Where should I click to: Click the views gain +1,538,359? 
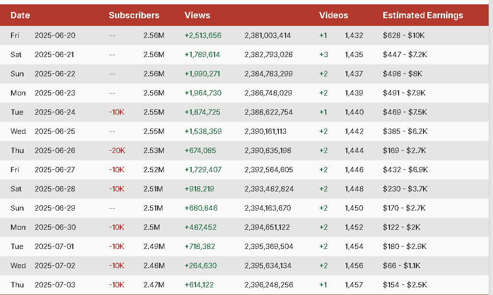tap(203, 131)
